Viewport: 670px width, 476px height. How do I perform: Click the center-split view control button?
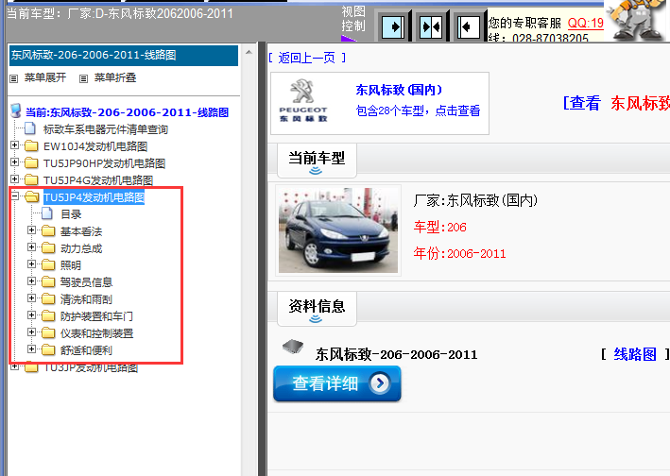point(431,26)
